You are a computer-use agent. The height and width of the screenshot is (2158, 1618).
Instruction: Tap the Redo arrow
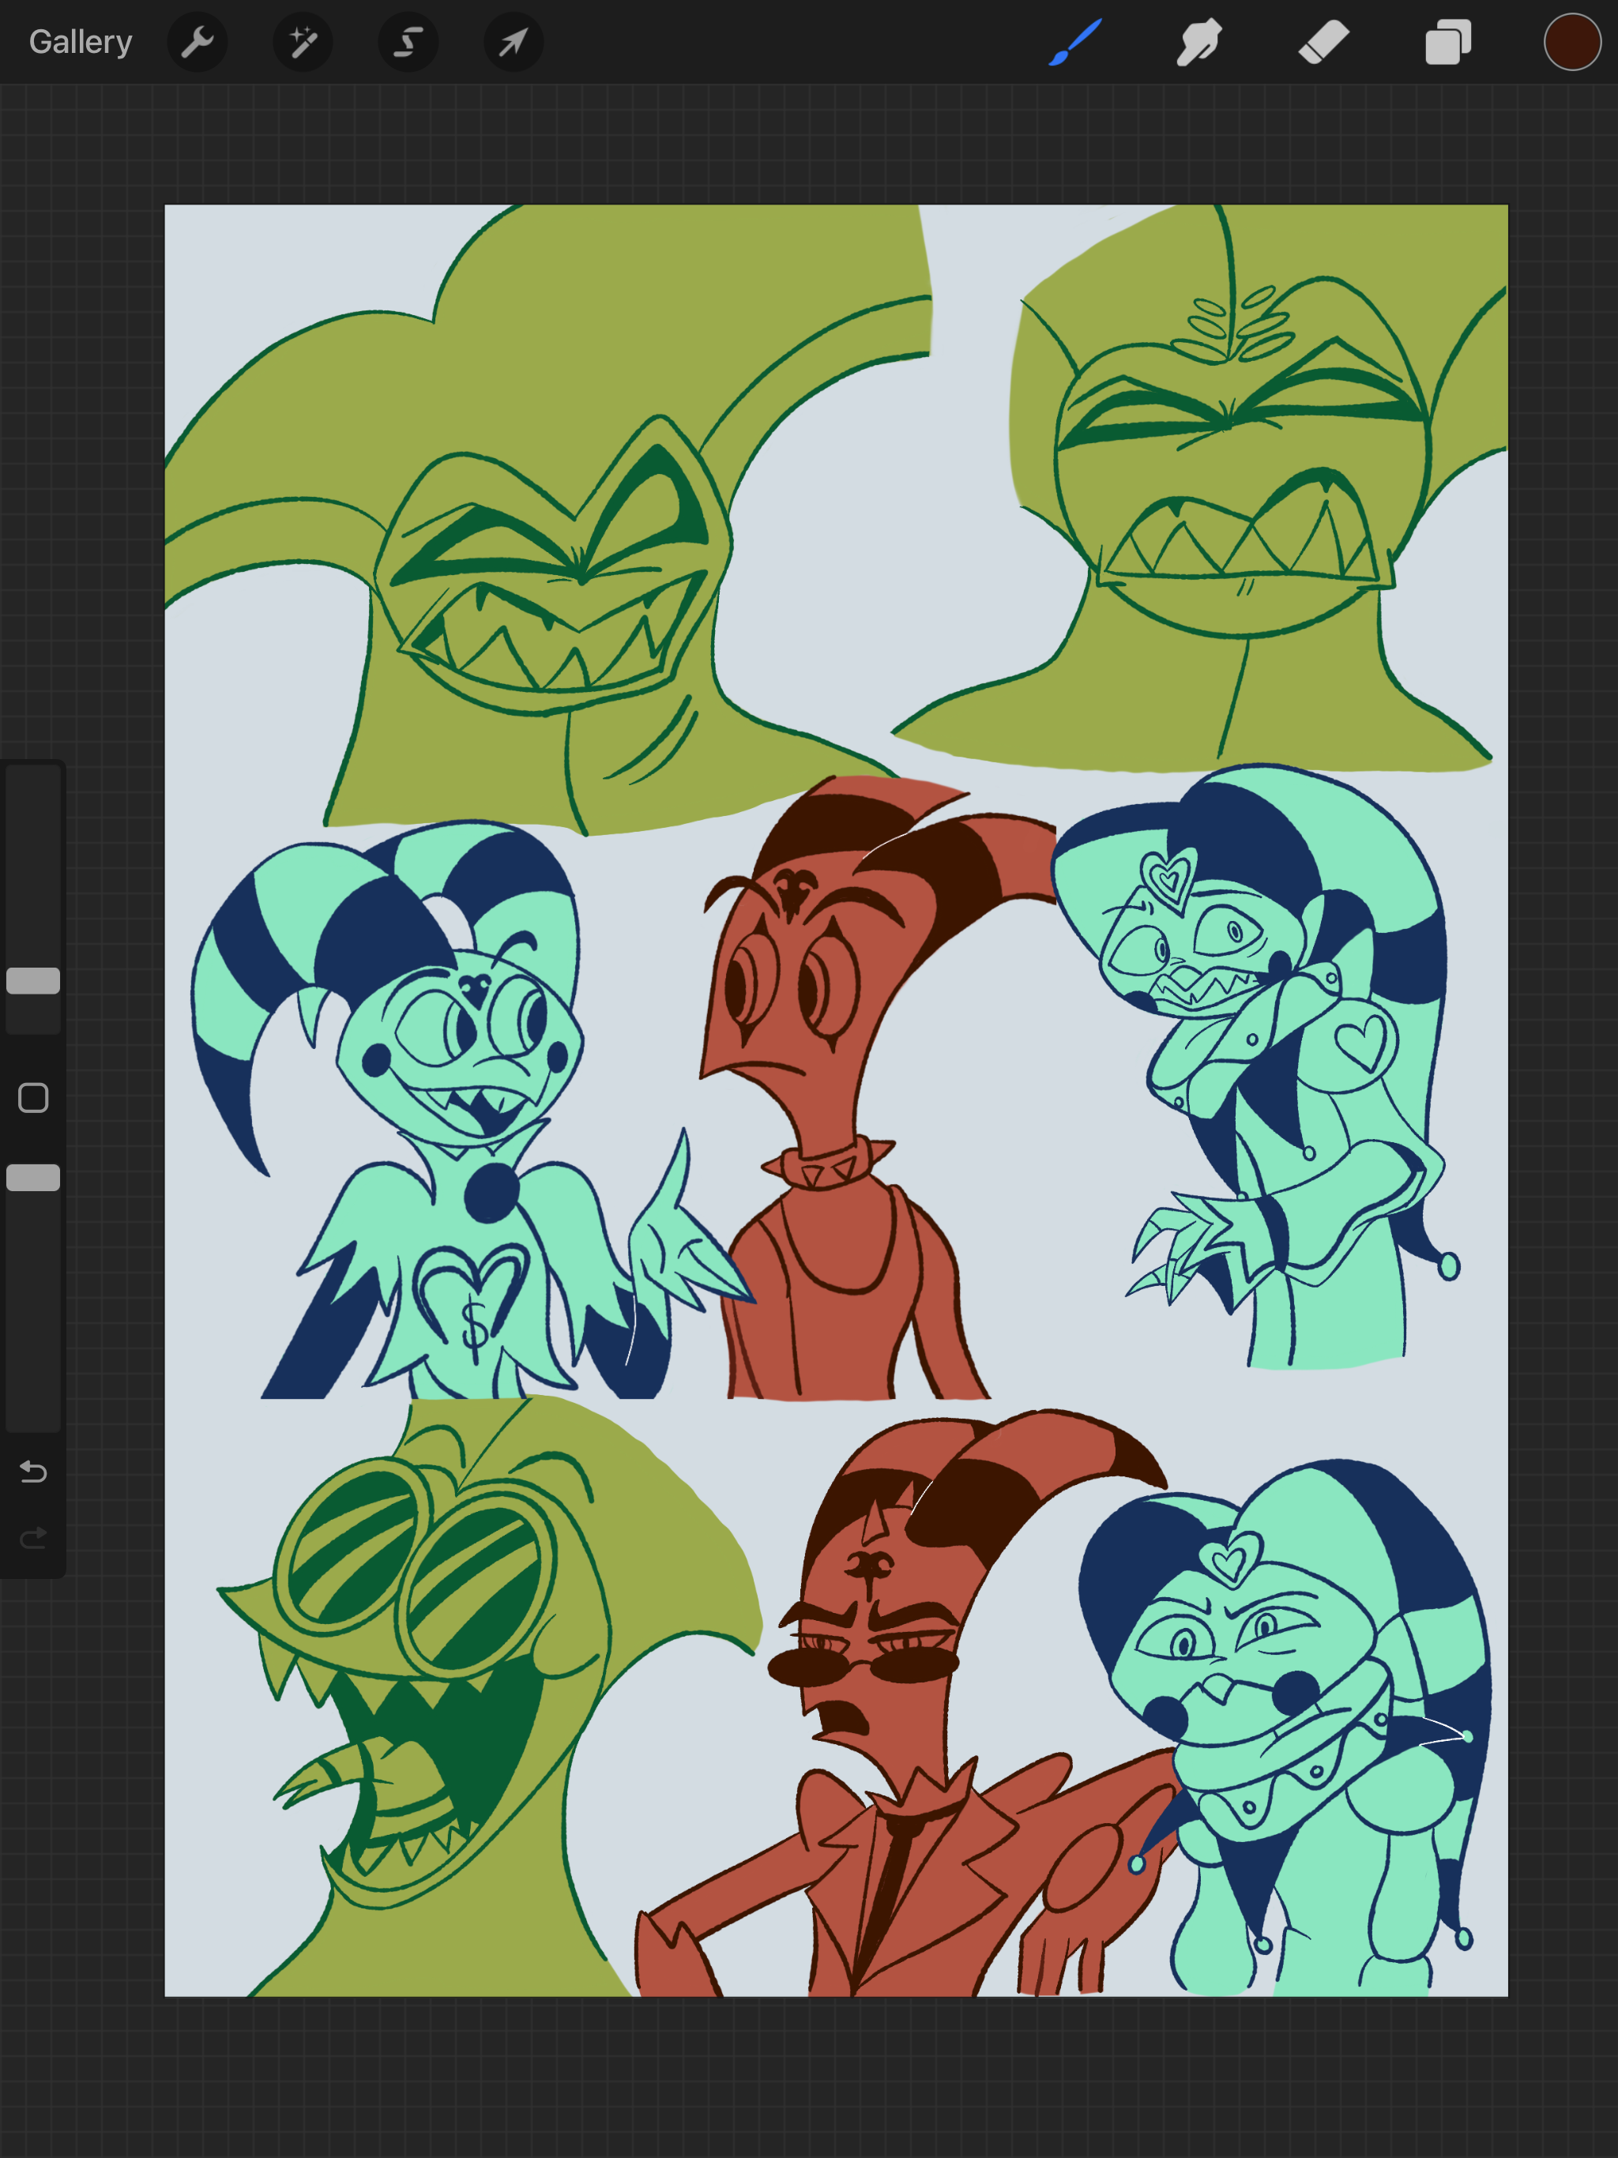[33, 1539]
